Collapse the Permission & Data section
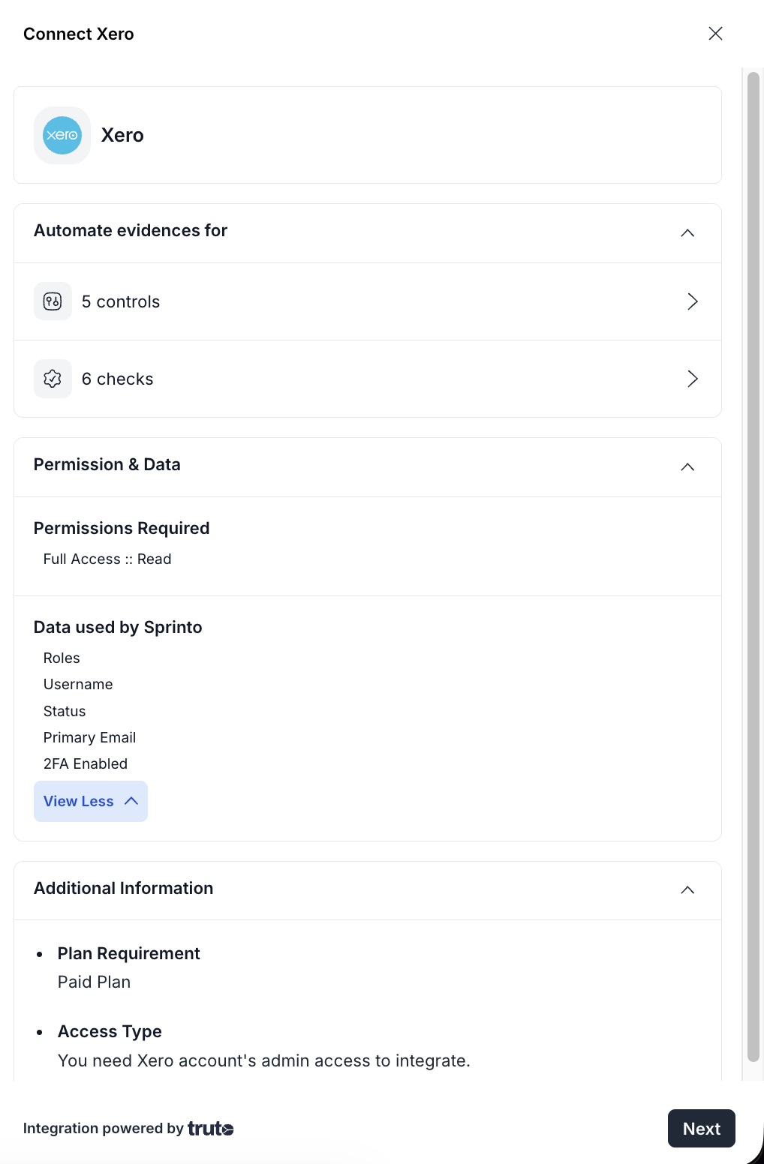 [x=687, y=467]
